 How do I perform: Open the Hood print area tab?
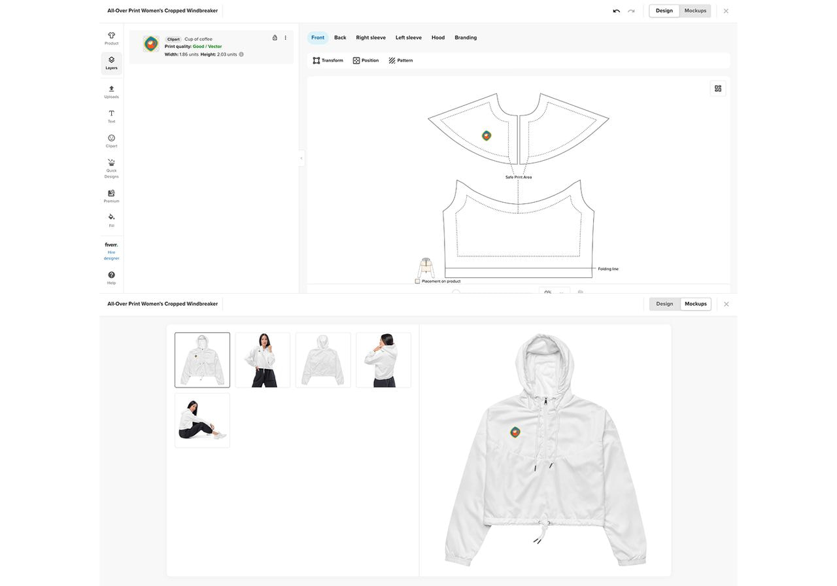(x=437, y=37)
